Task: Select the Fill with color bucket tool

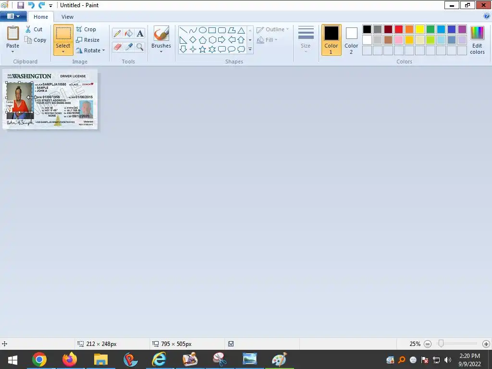Action: click(129, 33)
